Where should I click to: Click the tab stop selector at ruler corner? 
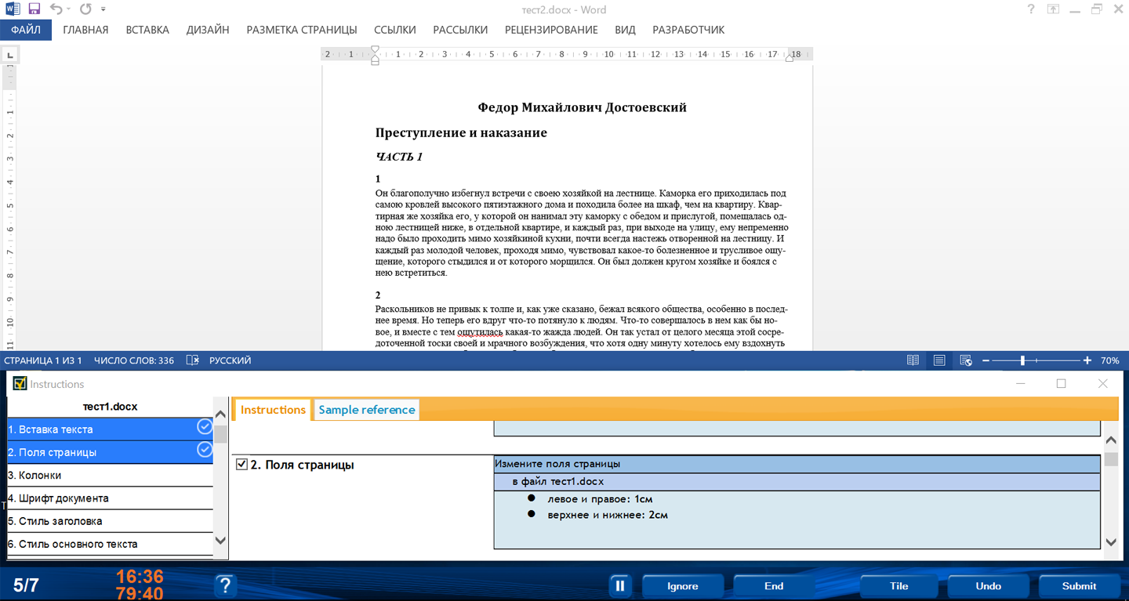coord(9,55)
